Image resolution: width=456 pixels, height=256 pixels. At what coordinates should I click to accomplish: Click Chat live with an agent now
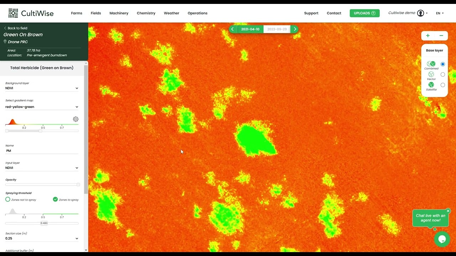[430, 218]
